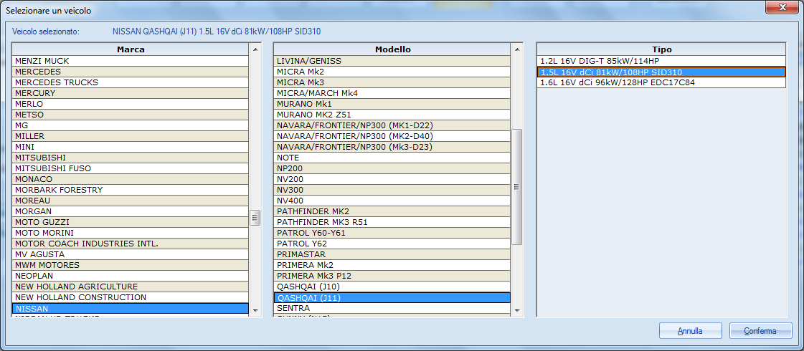Select NV200 model
Screen dimensions: 804x351
[x=392, y=179]
